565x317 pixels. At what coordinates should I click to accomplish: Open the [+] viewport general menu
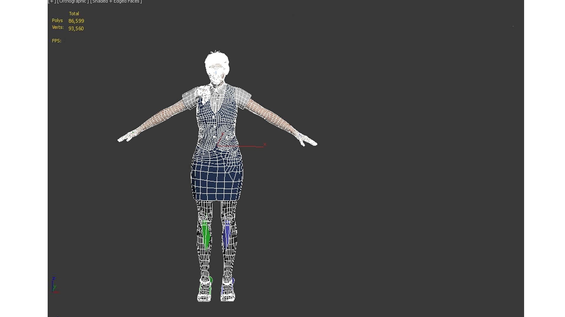52,1
